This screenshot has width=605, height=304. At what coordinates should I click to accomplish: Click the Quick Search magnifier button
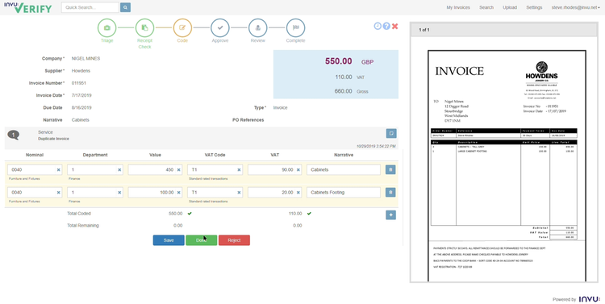point(125,7)
